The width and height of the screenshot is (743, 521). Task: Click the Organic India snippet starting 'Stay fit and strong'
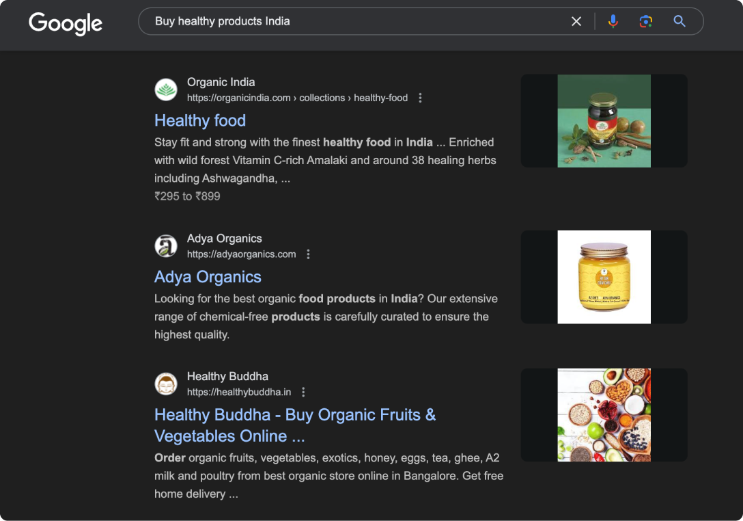tap(325, 161)
